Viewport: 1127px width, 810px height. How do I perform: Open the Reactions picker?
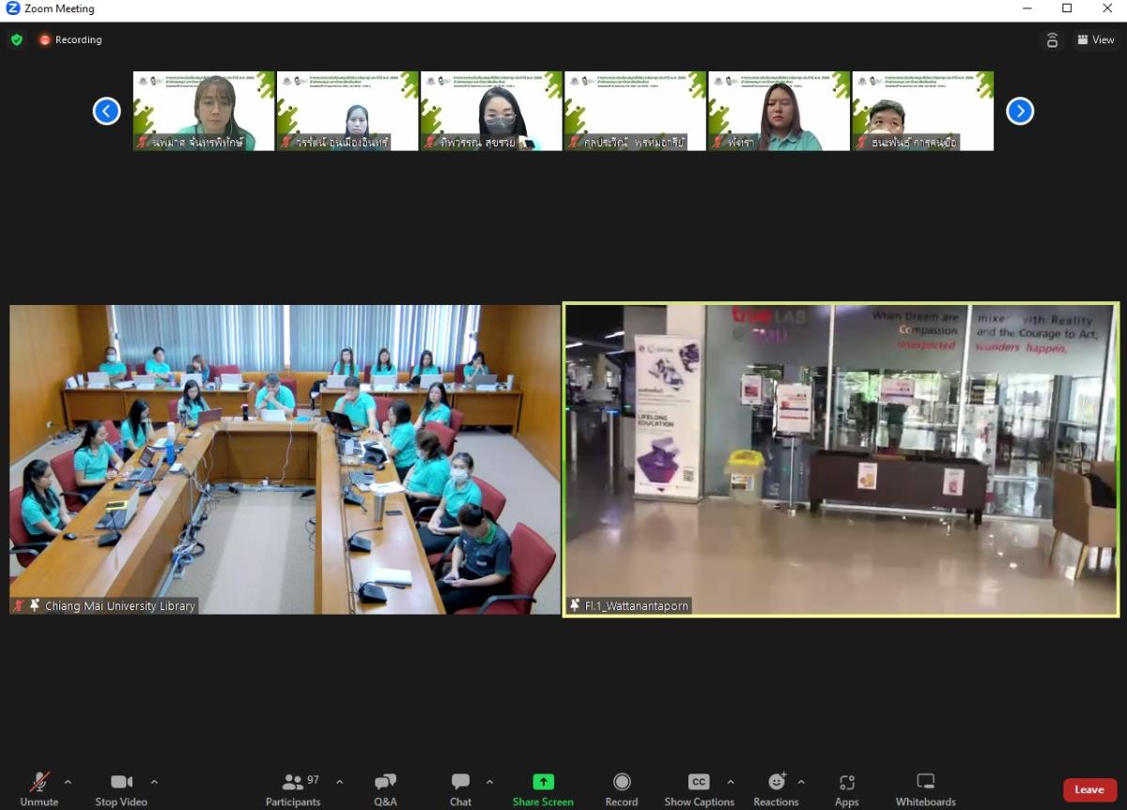pos(776,788)
